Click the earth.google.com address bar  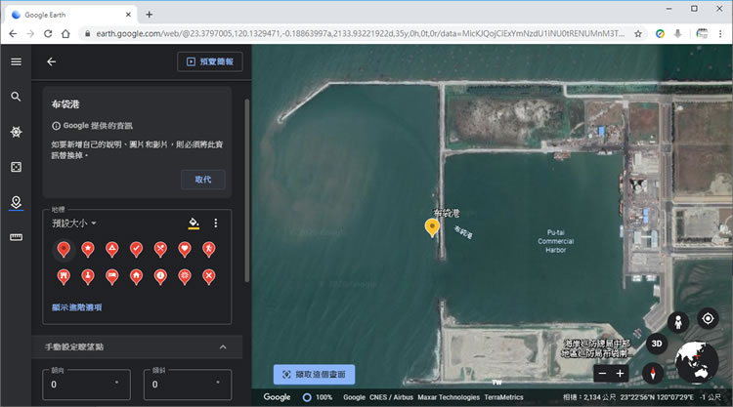360,33
